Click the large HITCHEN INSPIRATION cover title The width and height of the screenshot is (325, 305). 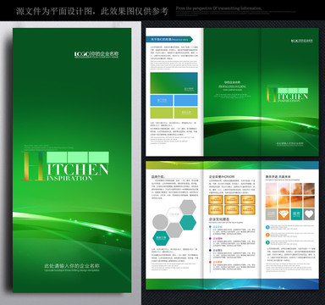point(65,166)
